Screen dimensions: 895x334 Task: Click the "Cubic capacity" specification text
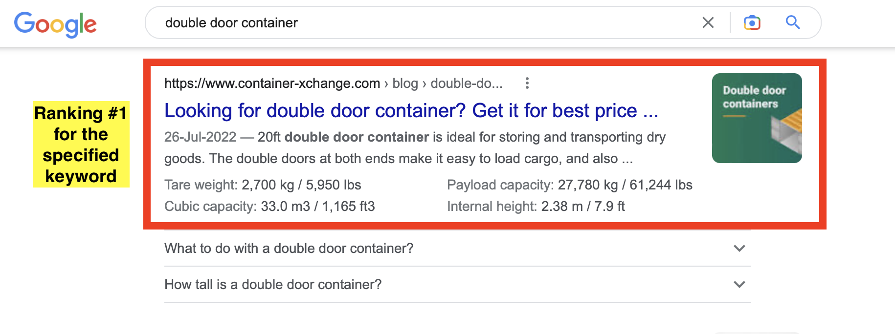click(x=269, y=207)
